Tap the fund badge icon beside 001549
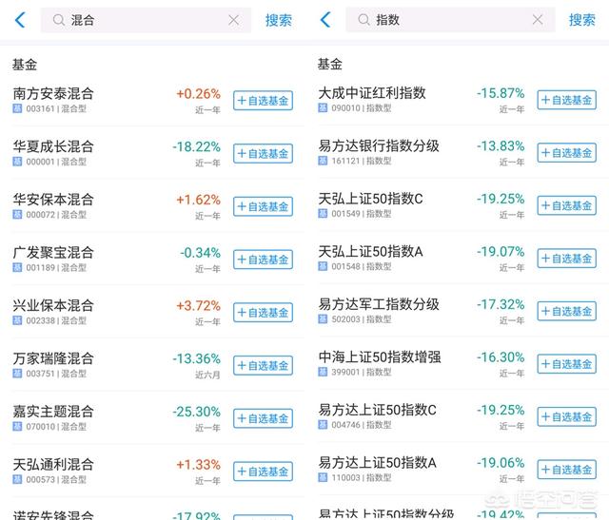 click(x=323, y=214)
